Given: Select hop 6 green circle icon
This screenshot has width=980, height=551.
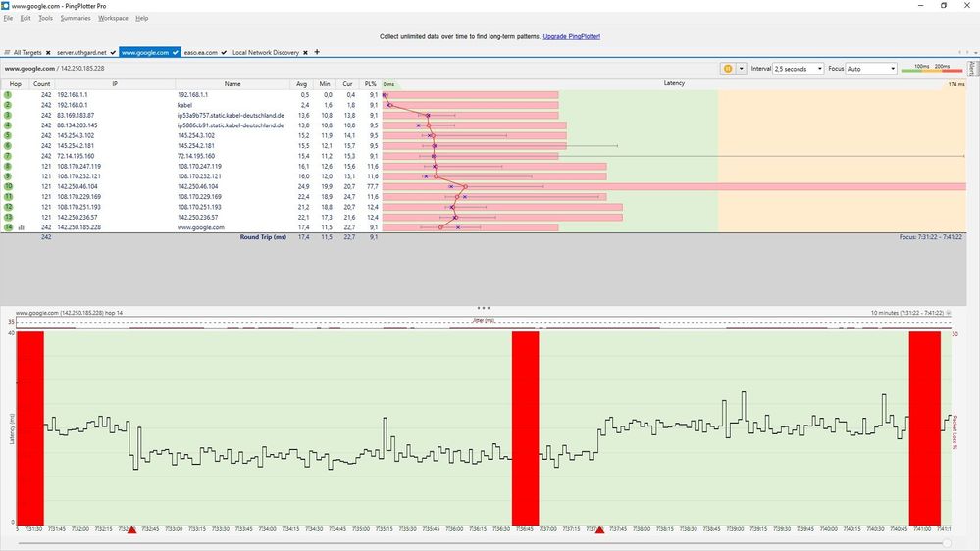Looking at the screenshot, I should click(x=8, y=145).
